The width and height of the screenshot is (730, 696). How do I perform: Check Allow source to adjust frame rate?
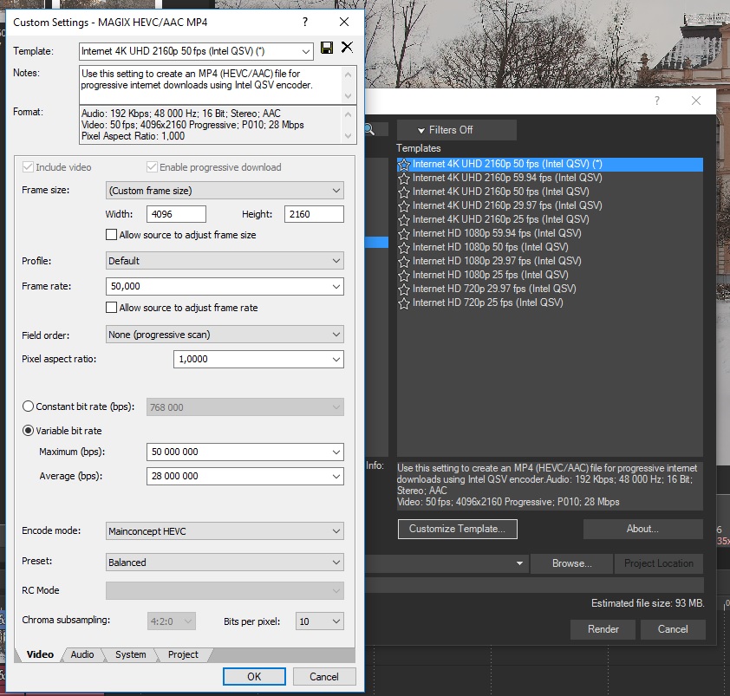(111, 308)
